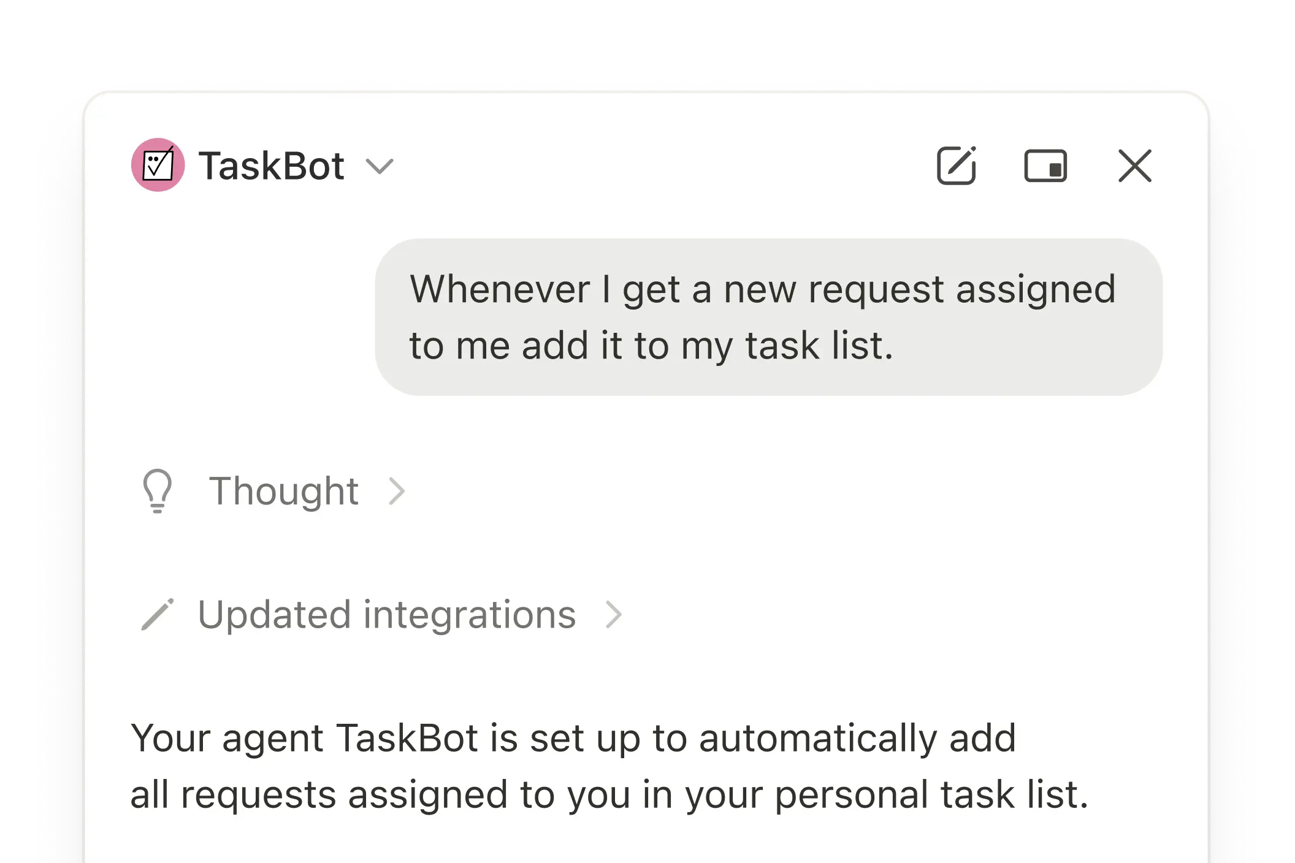Click the Updated integrations label
This screenshot has height=863, width=1295.
[x=388, y=614]
